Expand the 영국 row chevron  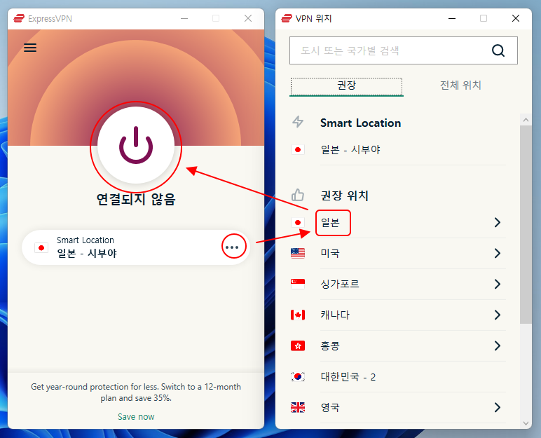coord(497,407)
